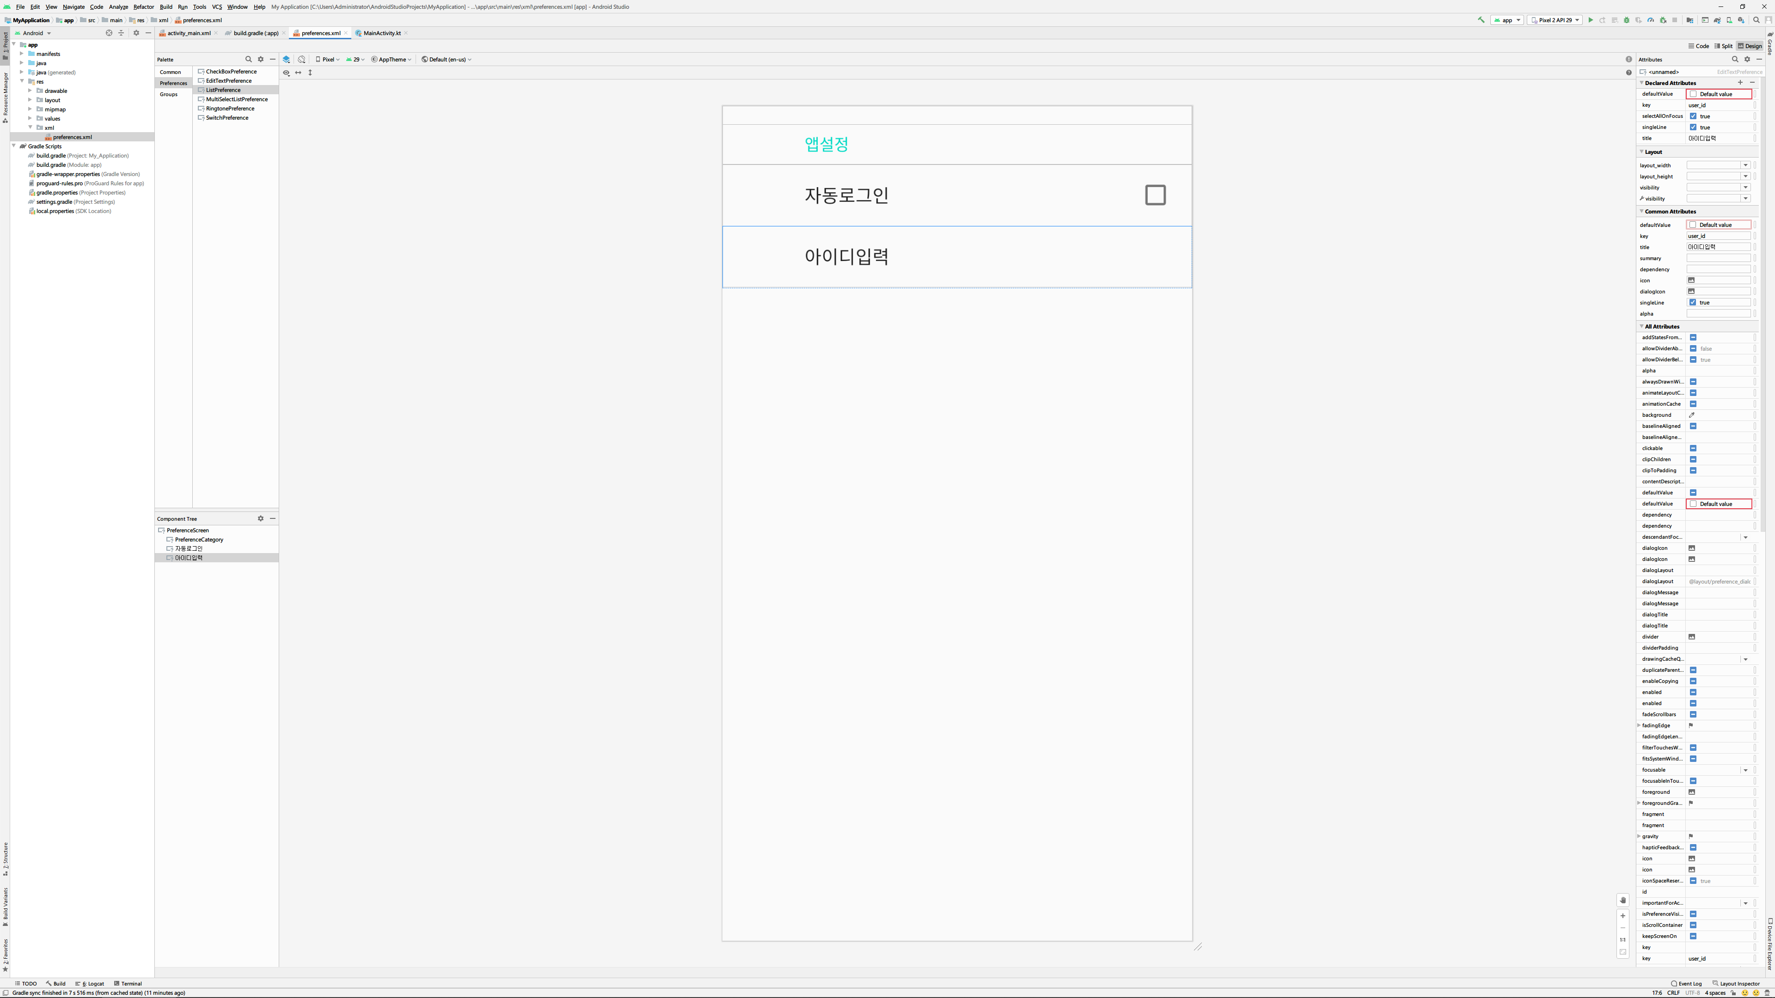This screenshot has height=998, width=1775.
Task: Open the Pixel 2 API 29 device dropdown
Action: (1555, 20)
